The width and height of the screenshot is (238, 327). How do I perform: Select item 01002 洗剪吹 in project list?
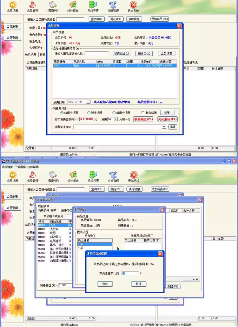[55, 229]
